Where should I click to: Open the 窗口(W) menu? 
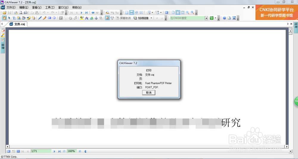63,7
